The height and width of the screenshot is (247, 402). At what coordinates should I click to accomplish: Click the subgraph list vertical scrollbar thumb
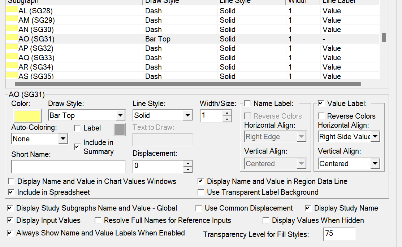point(384,37)
